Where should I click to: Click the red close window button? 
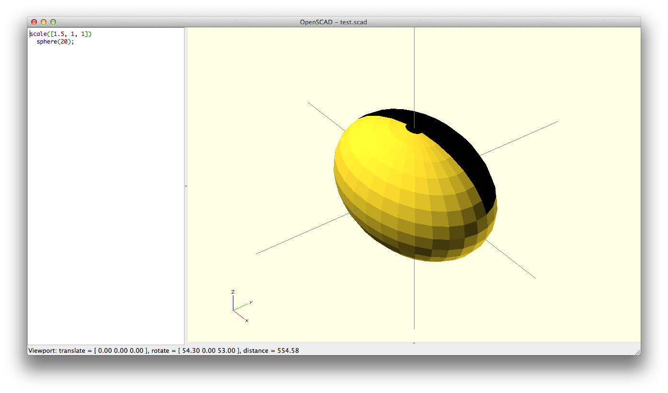pos(34,22)
